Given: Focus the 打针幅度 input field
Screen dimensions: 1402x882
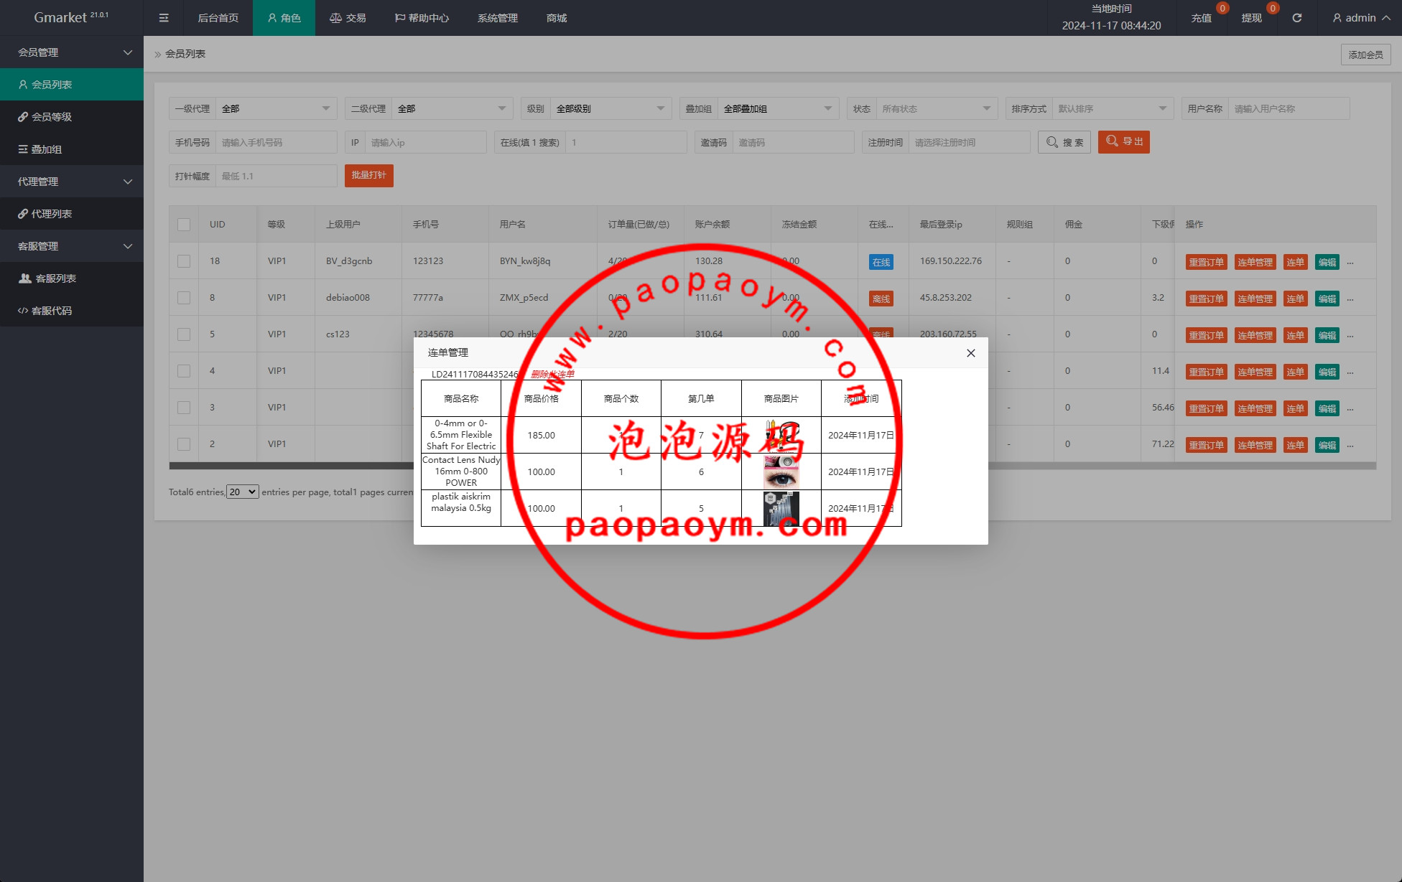Looking at the screenshot, I should tap(277, 177).
